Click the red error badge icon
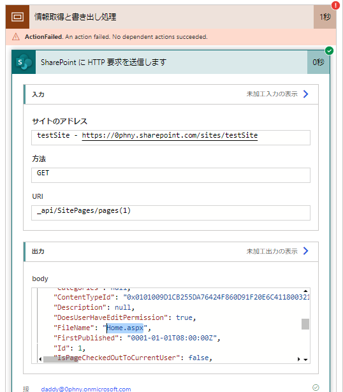This screenshot has width=343, height=392. (335, 5)
